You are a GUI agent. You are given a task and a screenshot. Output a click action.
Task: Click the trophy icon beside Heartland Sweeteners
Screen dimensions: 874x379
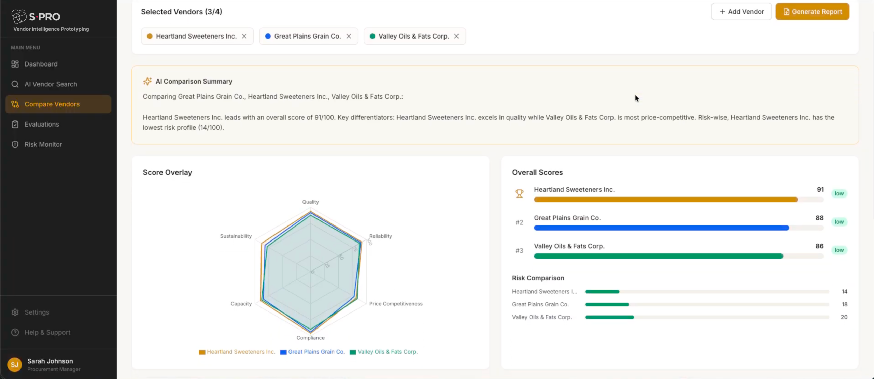click(519, 194)
